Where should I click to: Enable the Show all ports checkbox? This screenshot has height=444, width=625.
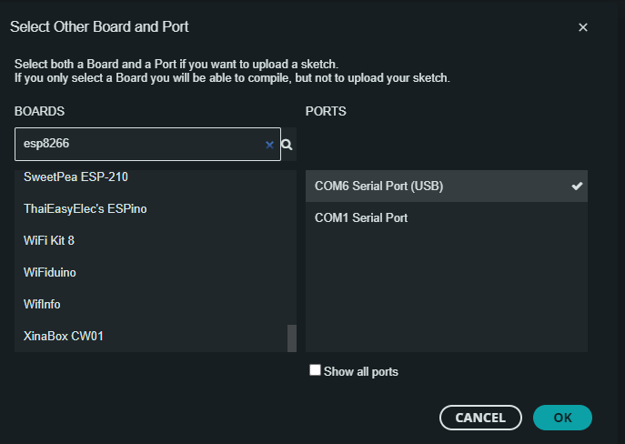pyautogui.click(x=315, y=370)
